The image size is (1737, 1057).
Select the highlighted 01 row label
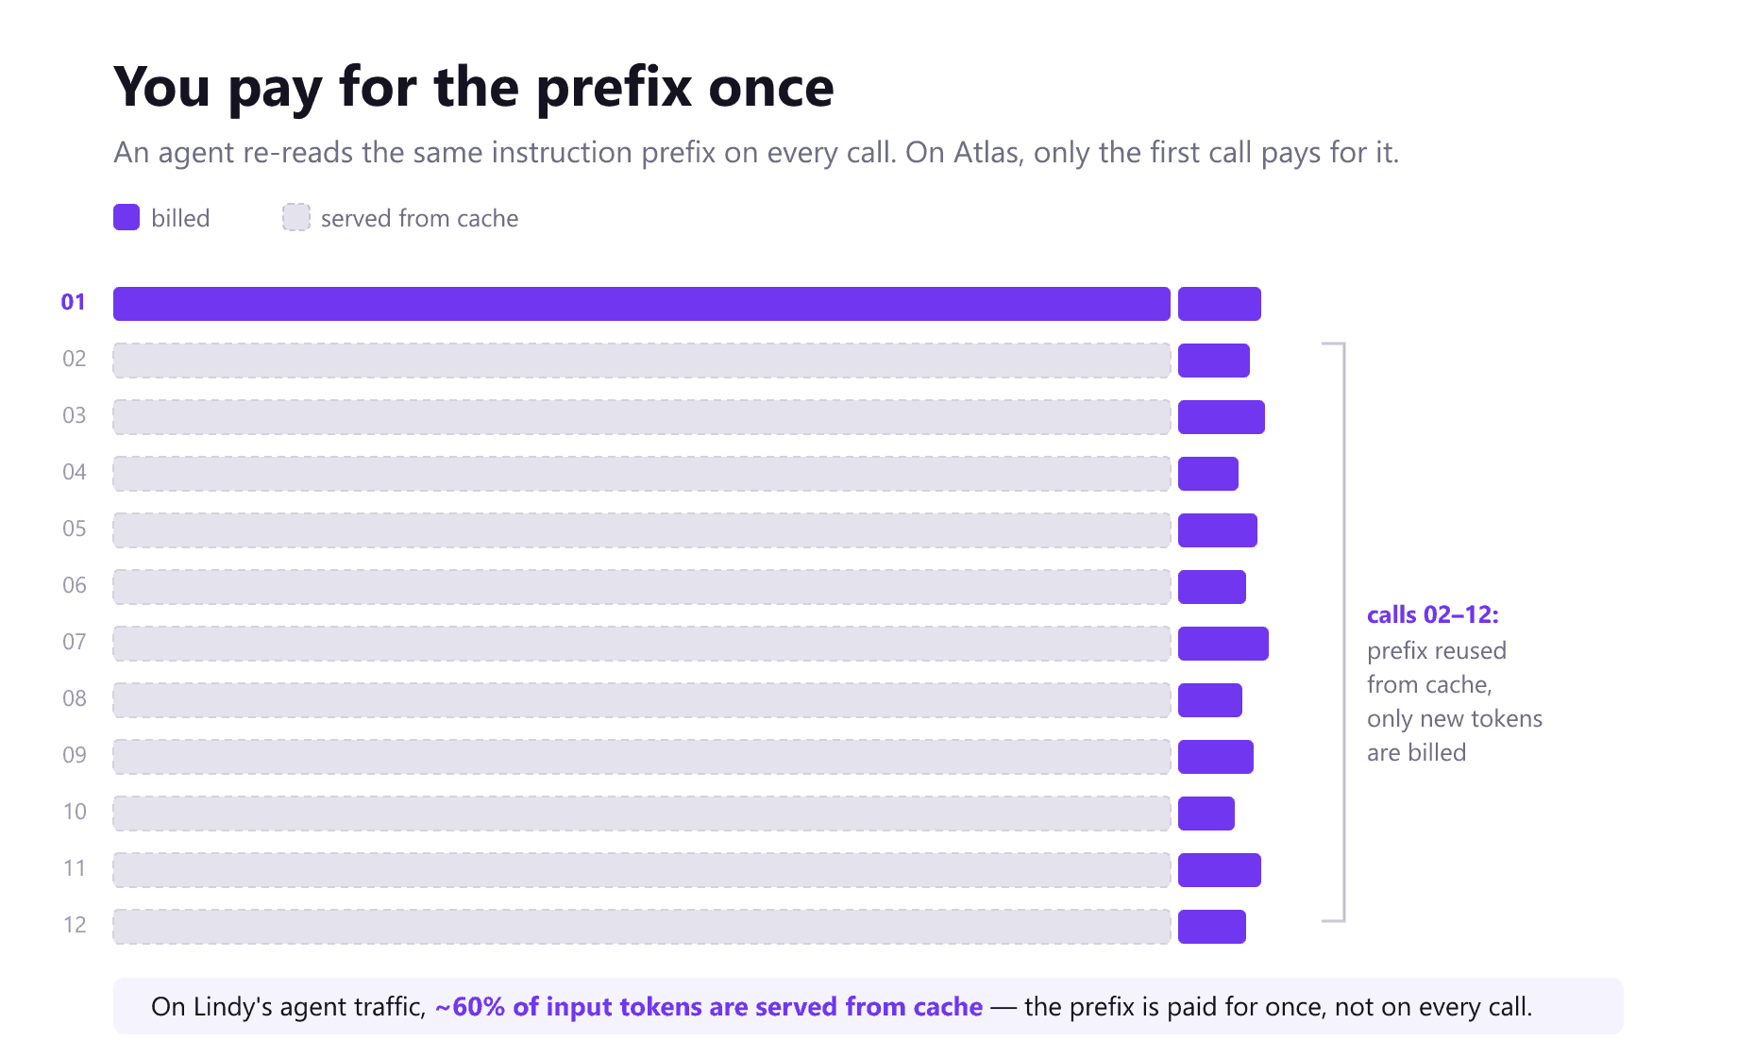click(x=74, y=302)
